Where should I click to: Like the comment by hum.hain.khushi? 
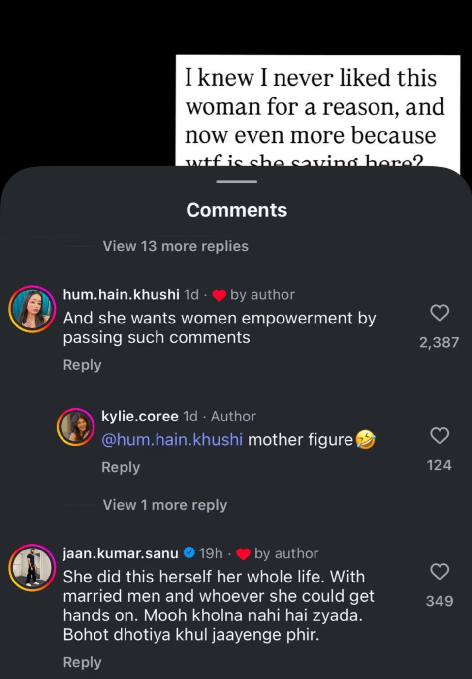pos(439,313)
